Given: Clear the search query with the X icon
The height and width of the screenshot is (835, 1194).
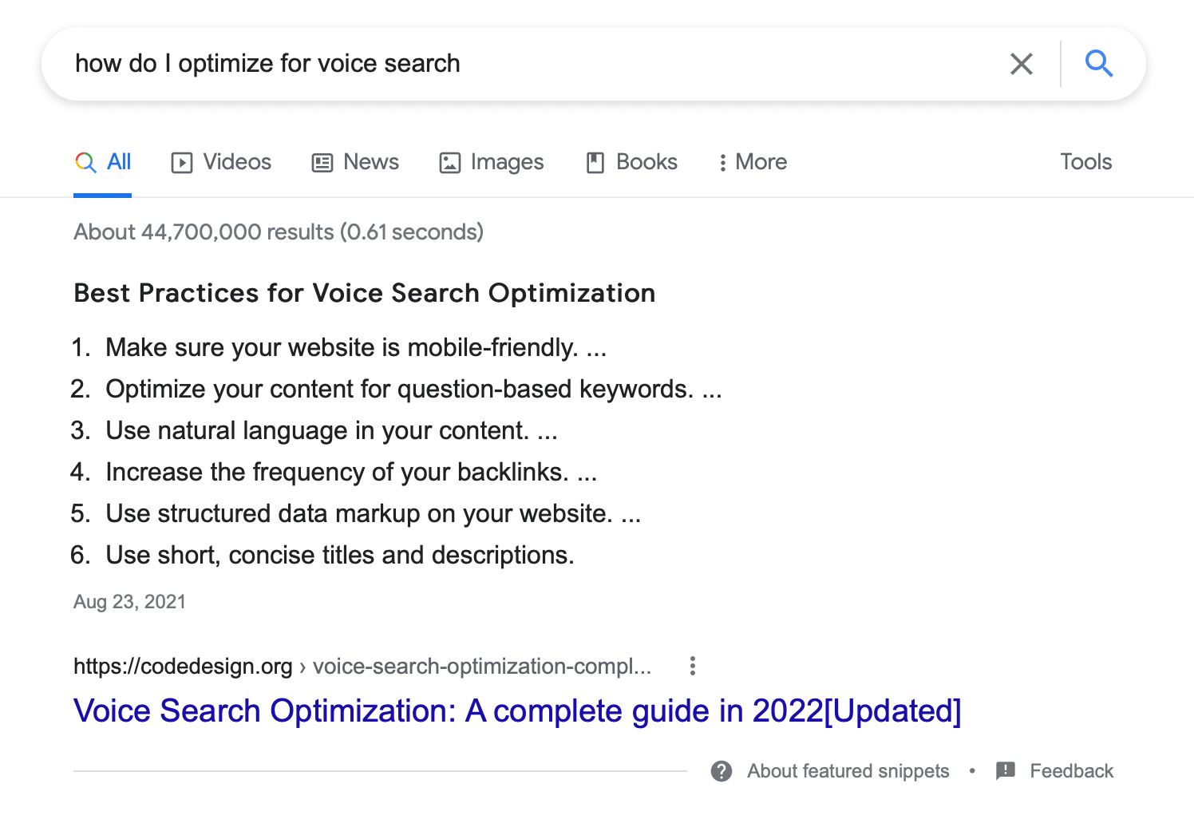Looking at the screenshot, I should [x=1021, y=63].
